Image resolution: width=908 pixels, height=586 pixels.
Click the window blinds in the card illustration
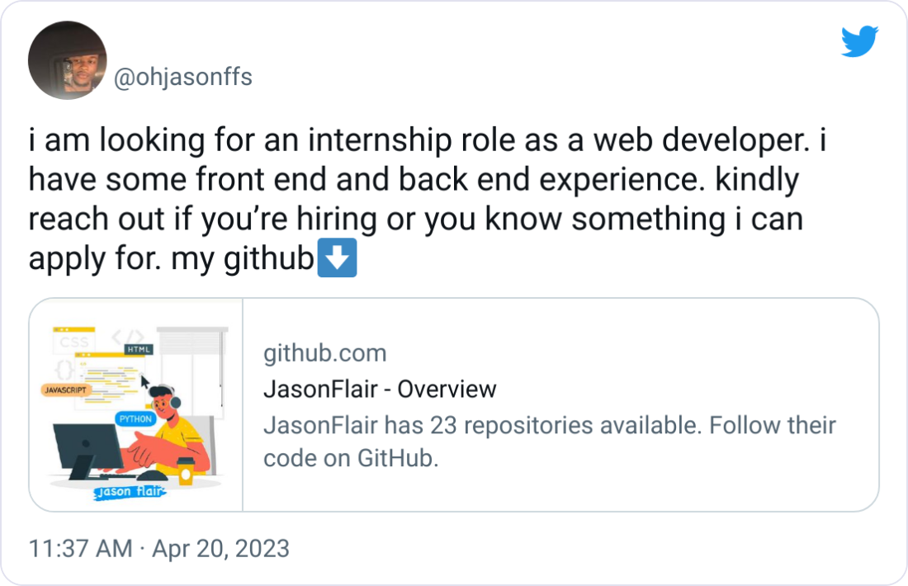click(191, 342)
